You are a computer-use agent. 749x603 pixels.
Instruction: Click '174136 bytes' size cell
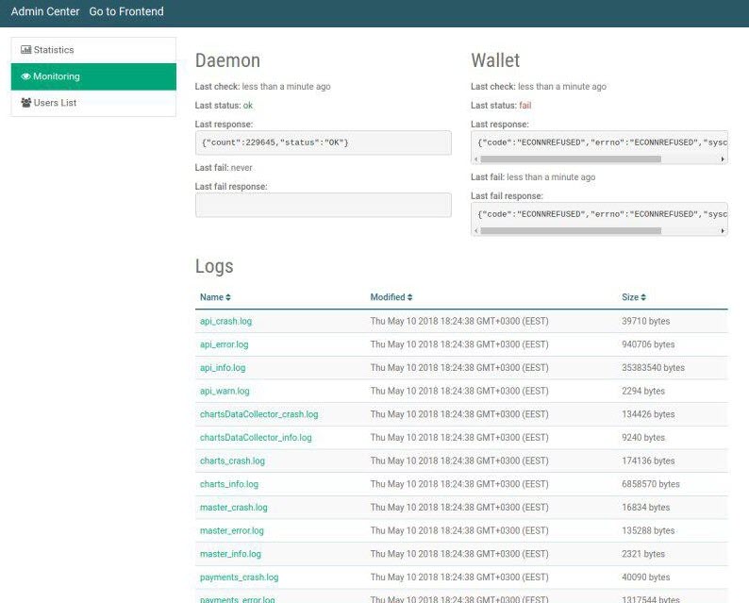(x=648, y=461)
